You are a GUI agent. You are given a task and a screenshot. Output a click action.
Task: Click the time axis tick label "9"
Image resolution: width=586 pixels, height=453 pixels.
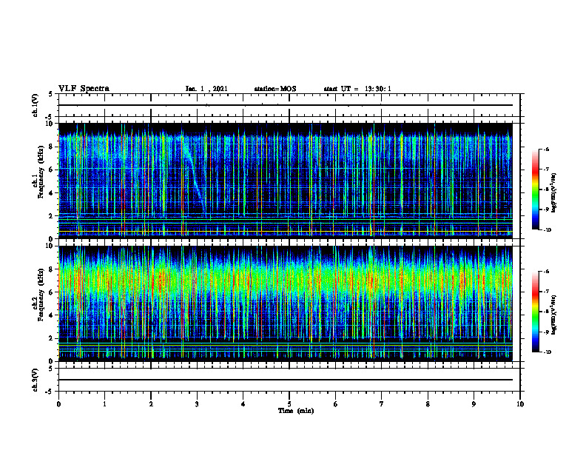(x=474, y=404)
